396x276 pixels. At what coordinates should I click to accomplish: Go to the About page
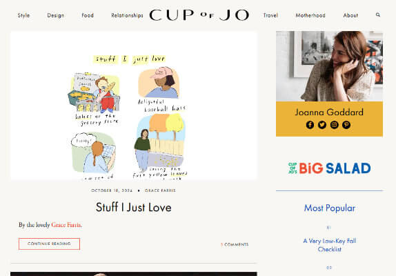pos(350,15)
